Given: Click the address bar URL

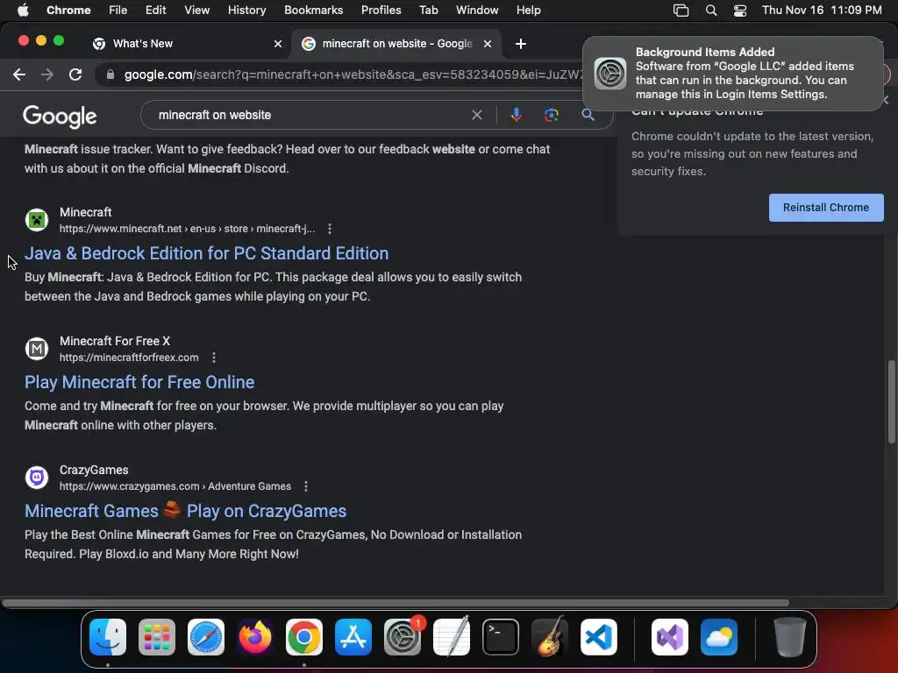Looking at the screenshot, I should pos(353,74).
